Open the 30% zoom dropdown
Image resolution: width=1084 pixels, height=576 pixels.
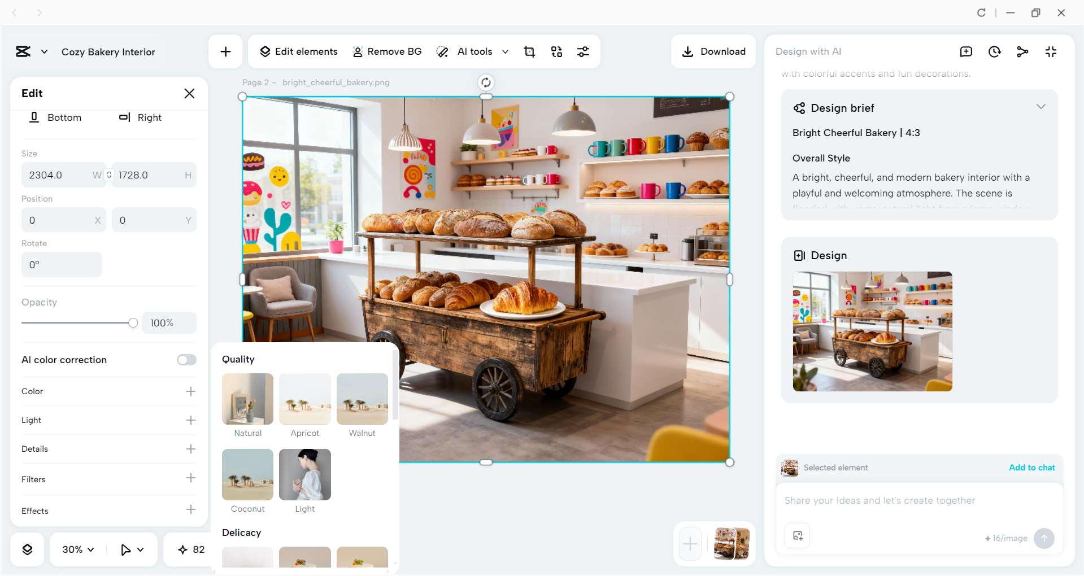pos(77,549)
